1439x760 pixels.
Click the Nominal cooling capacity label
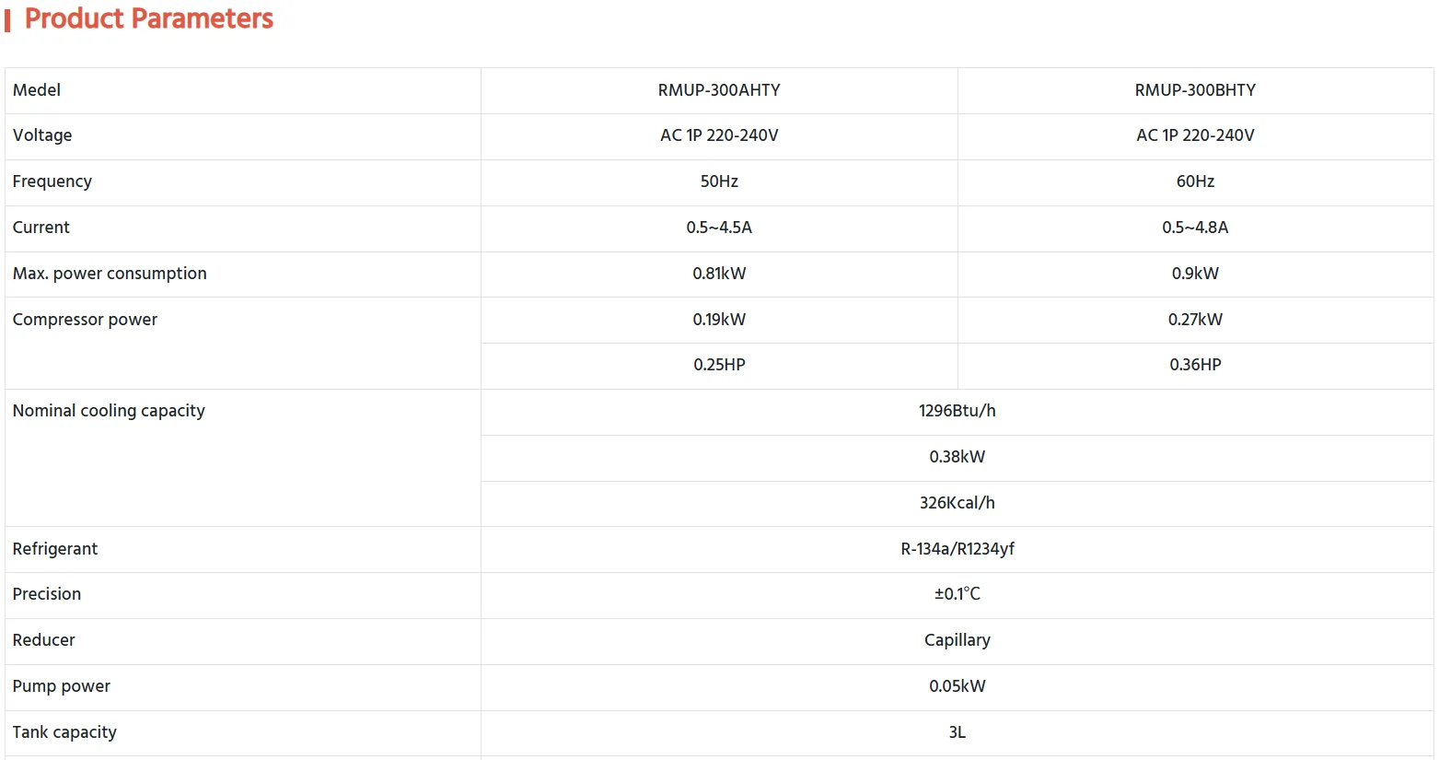click(x=109, y=411)
